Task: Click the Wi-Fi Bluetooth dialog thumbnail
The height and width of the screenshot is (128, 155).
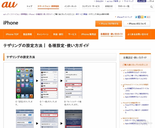Action: (73, 119)
